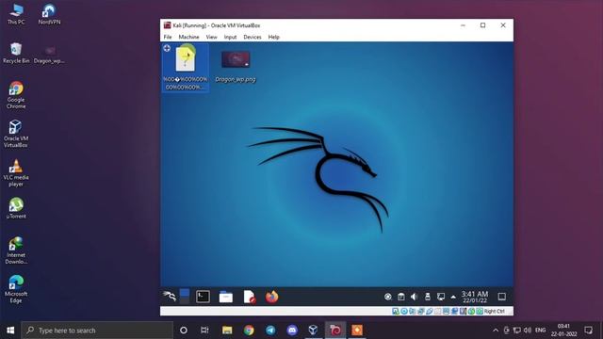Maximize the Kali VirtualBox window
The width and height of the screenshot is (603, 339).
483,25
